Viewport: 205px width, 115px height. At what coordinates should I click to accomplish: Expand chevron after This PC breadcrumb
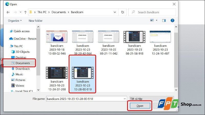pyautogui.click(x=49, y=12)
